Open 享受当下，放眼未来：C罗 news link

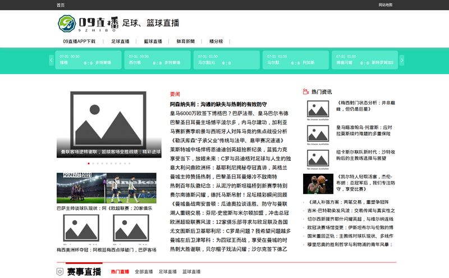click(230, 159)
